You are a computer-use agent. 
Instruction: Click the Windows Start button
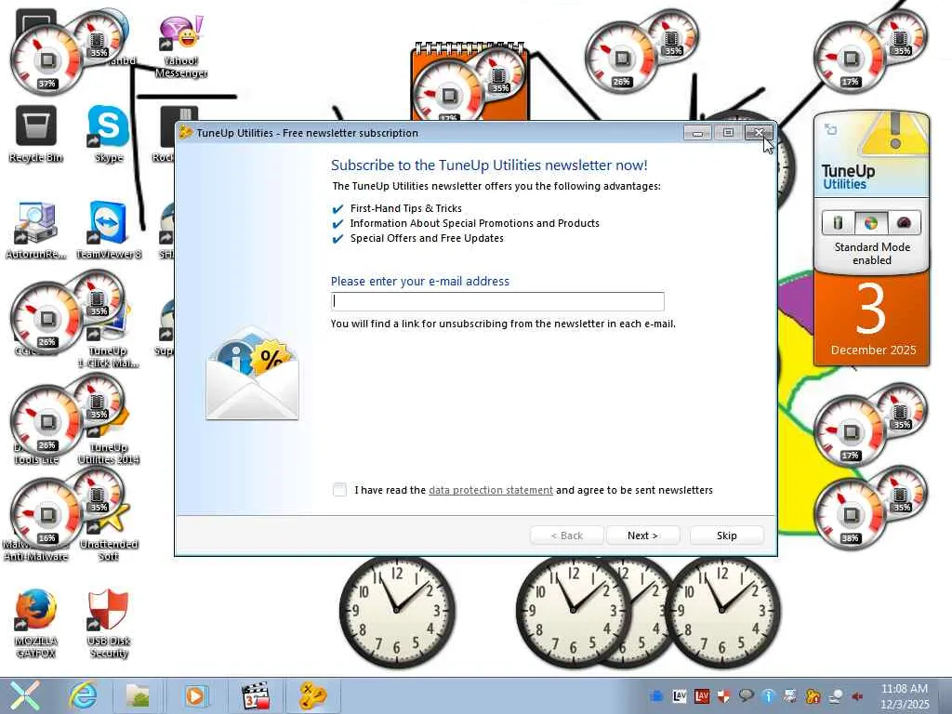point(24,695)
